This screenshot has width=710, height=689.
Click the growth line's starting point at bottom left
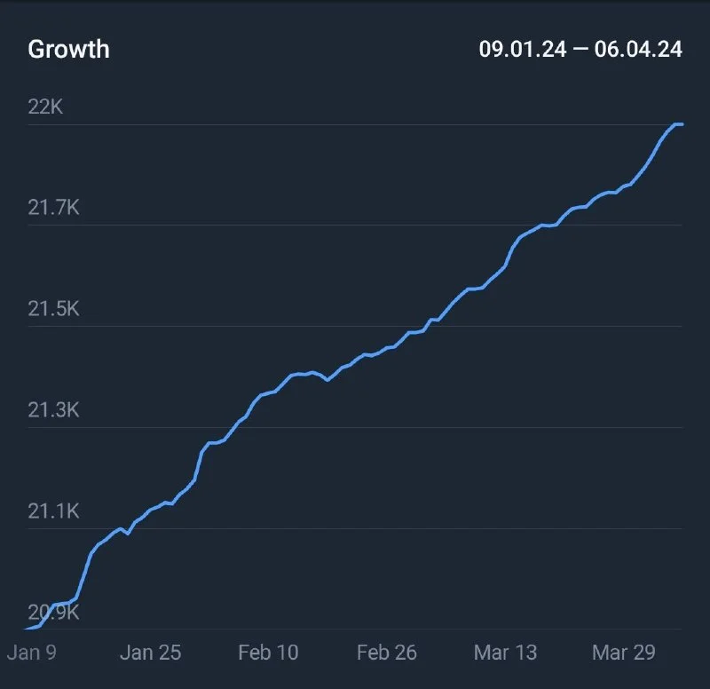tap(28, 628)
